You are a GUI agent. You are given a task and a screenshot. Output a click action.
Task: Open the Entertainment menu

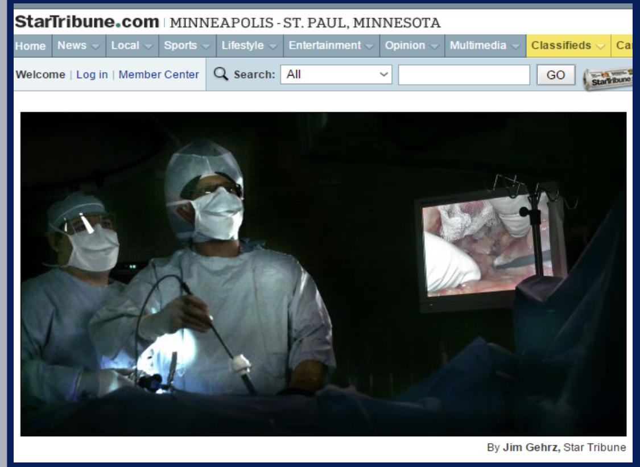coord(332,46)
